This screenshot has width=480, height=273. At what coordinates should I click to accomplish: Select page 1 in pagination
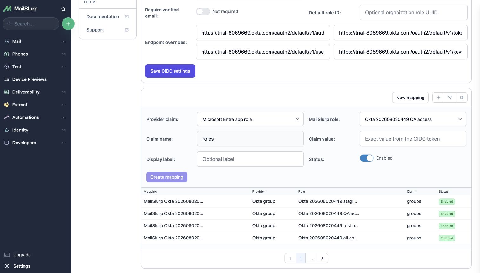pyautogui.click(x=301, y=258)
